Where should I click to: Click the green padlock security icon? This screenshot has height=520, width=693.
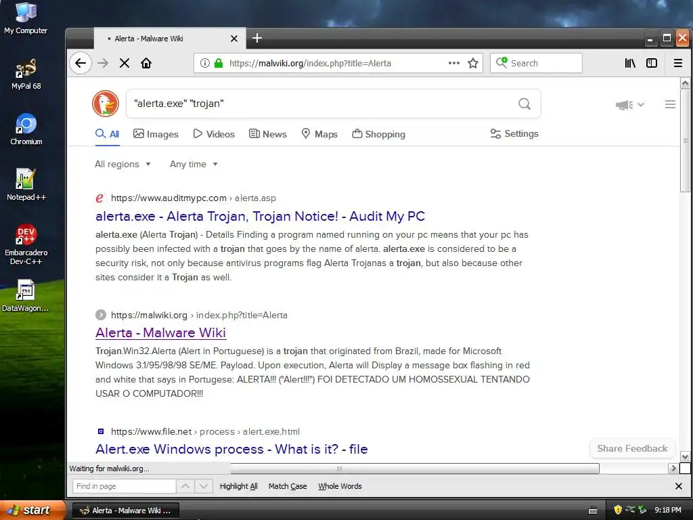219,63
